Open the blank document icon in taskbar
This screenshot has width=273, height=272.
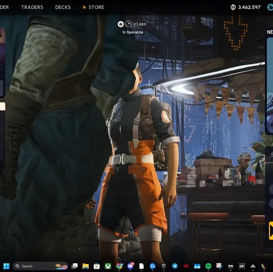coord(141,266)
